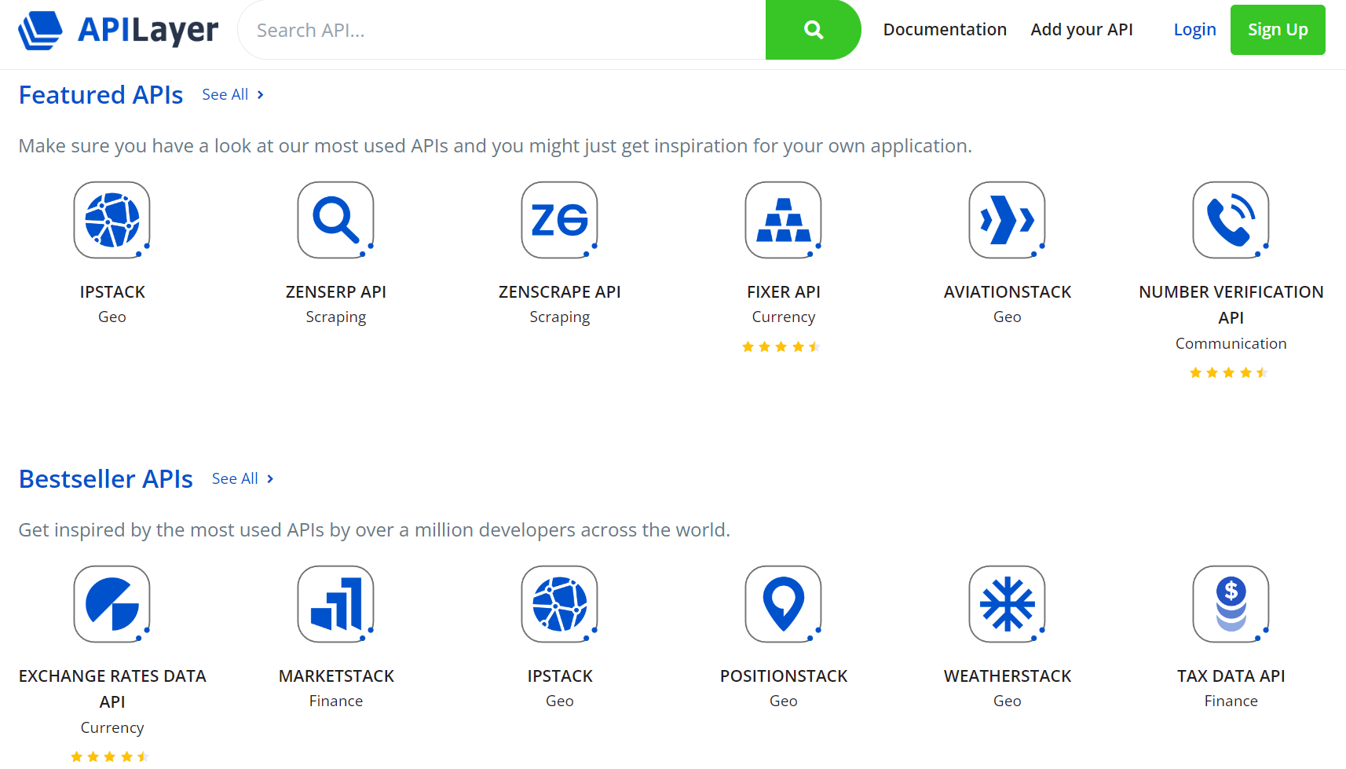Start a search with the green search button
Screen dimensions: 1346x769
point(813,30)
